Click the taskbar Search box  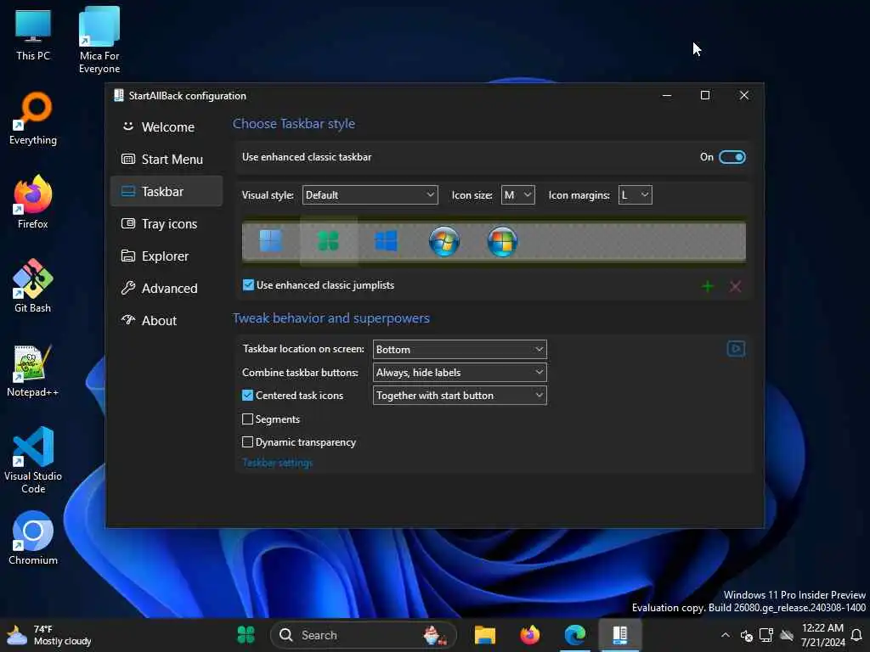click(364, 635)
